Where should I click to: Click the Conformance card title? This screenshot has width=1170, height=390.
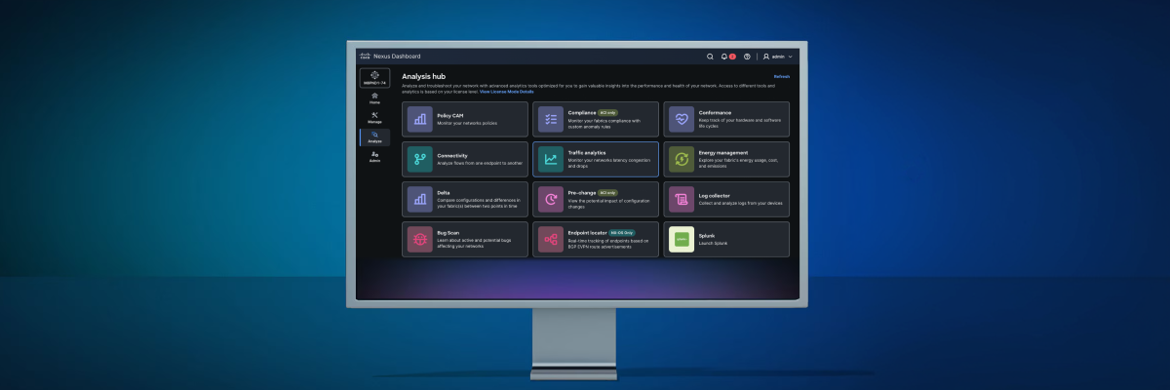(x=715, y=112)
